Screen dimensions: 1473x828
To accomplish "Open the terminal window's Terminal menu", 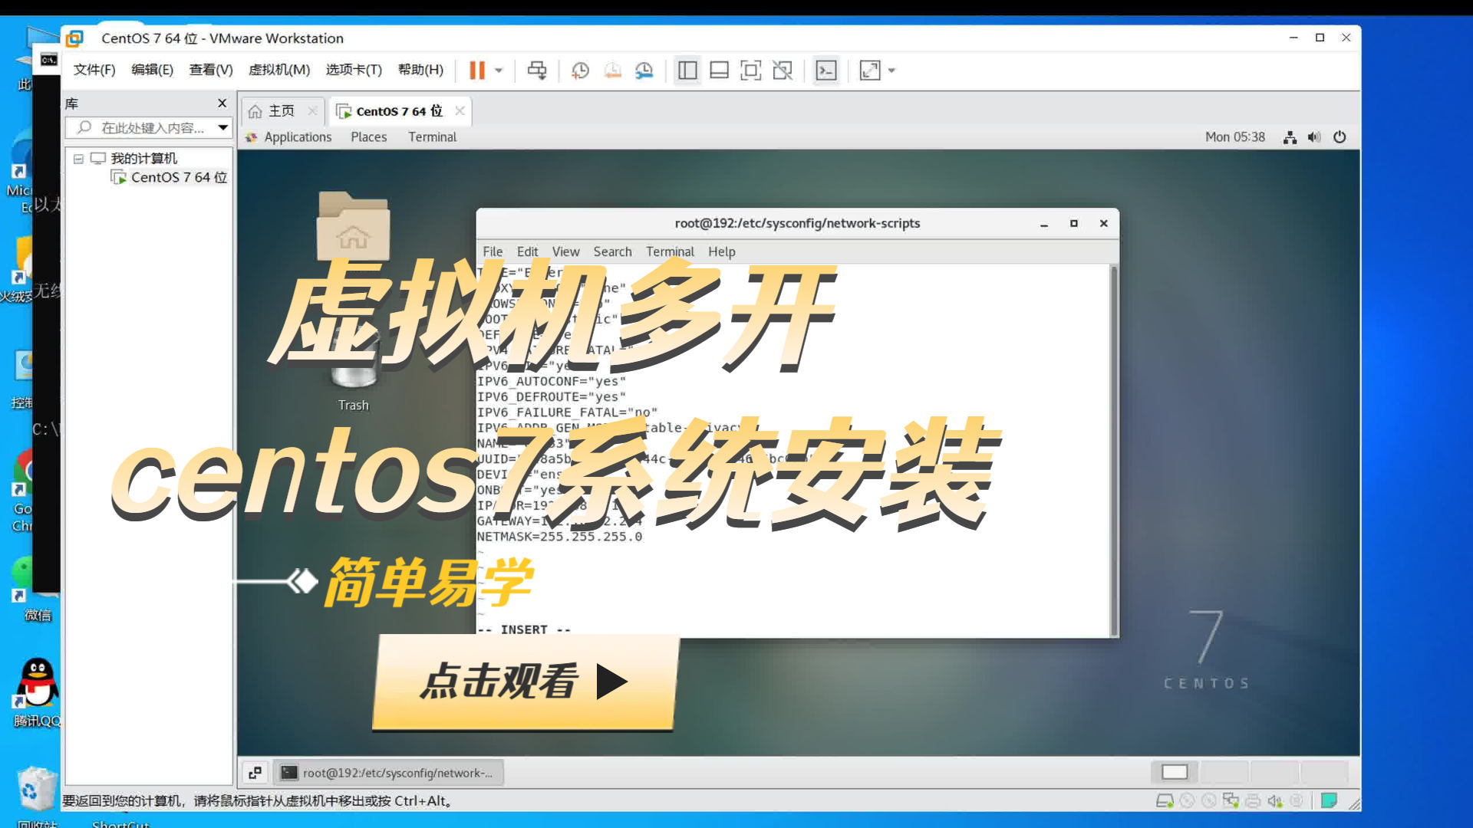I will click(x=670, y=251).
